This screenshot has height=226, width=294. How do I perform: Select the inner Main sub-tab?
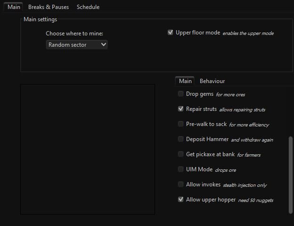(185, 81)
